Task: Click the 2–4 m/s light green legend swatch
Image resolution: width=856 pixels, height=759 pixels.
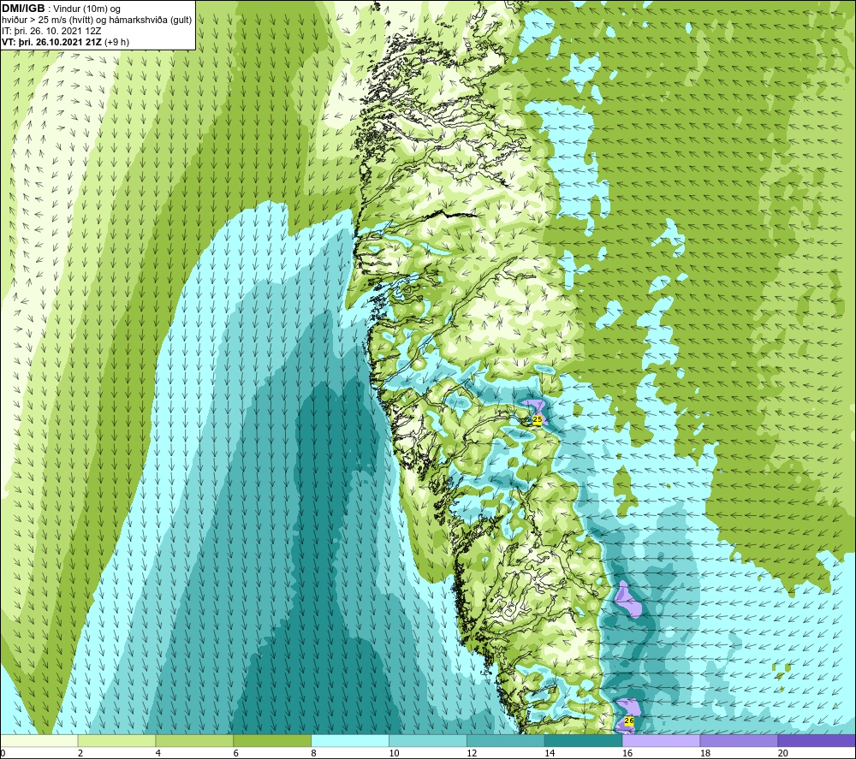Action: (x=116, y=740)
